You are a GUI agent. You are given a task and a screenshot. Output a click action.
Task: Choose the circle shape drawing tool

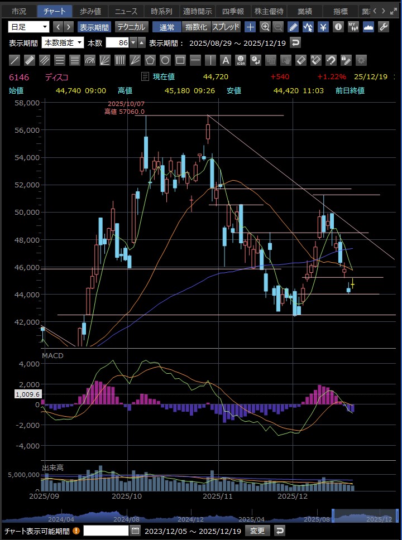click(x=165, y=60)
